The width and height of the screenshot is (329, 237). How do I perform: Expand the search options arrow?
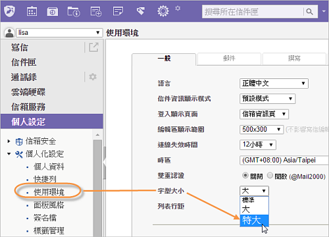click(324, 11)
